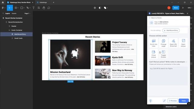
Task: Click the Now Way to Norway thumbnail
Action: [x=103, y=74]
